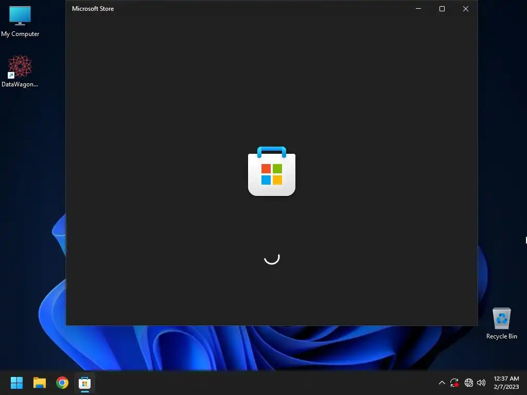Click the Microsoft Store title text
Image resolution: width=527 pixels, height=395 pixels.
(93, 9)
